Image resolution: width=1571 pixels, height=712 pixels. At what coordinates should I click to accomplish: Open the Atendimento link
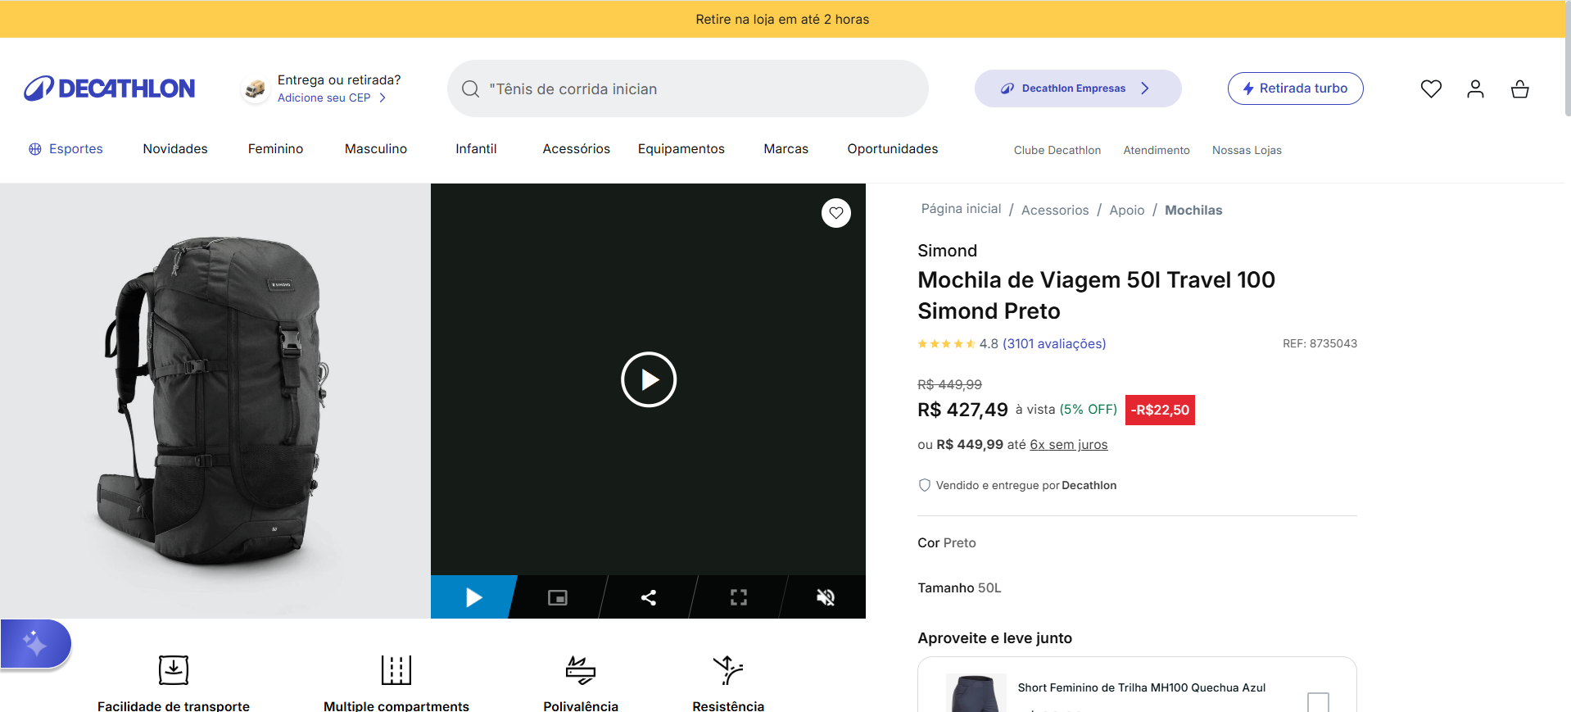pos(1157,150)
